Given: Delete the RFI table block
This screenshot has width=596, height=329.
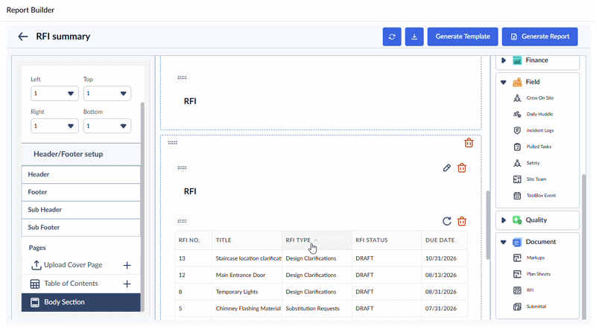Looking at the screenshot, I should click(x=462, y=221).
